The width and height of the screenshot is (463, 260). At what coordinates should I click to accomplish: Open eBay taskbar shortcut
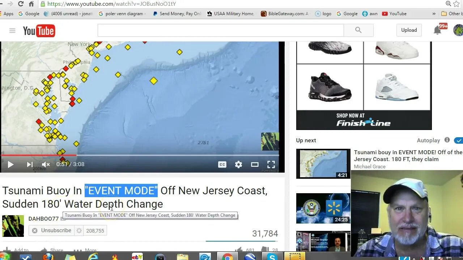tap(137, 257)
